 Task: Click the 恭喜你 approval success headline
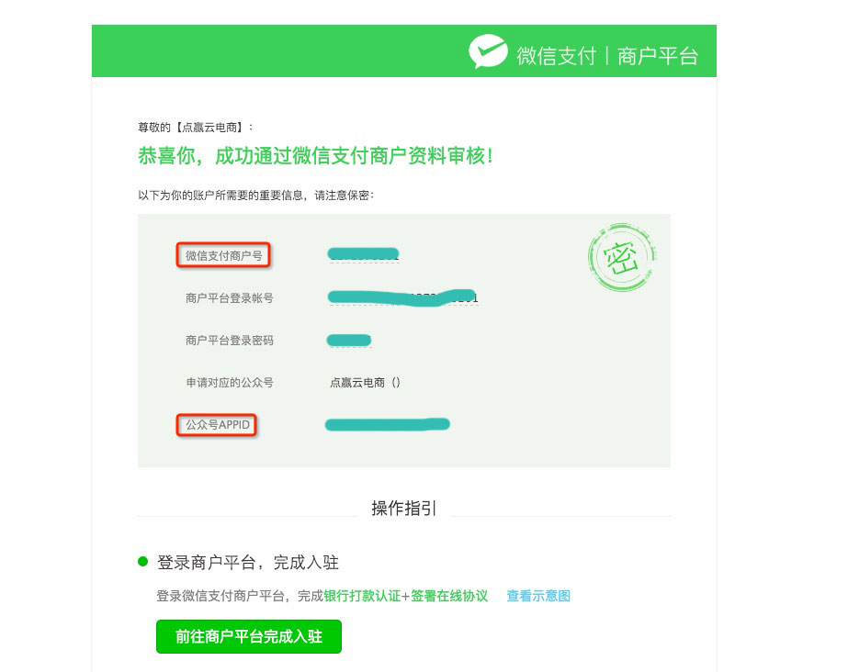pos(315,156)
